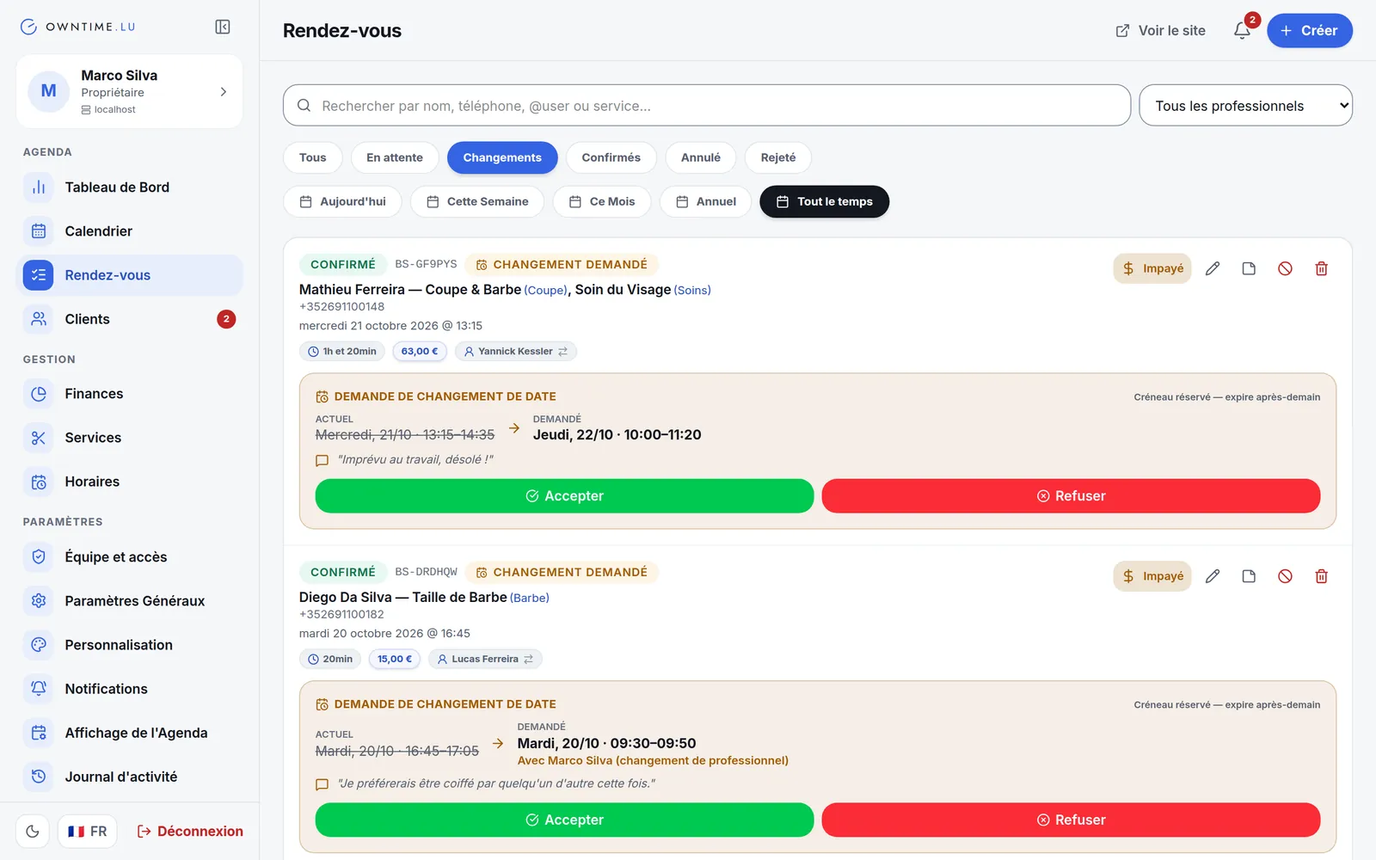The image size is (1376, 860).
Task: Collapse the sidebar panel icon
Action: (x=223, y=27)
